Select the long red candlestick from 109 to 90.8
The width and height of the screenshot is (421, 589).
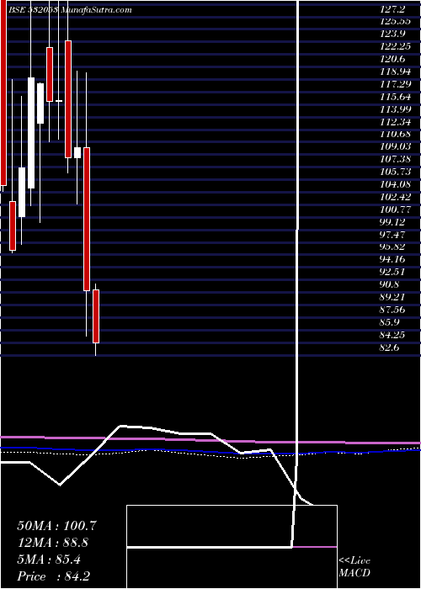(x=87, y=219)
